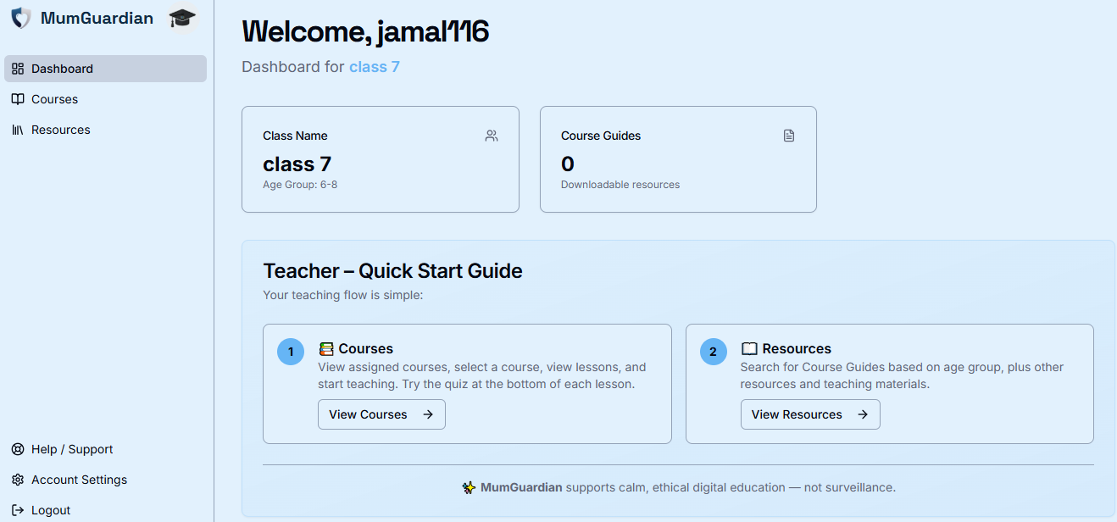1117x522 pixels.
Task: Click the Downloadable resources text
Action: (620, 185)
